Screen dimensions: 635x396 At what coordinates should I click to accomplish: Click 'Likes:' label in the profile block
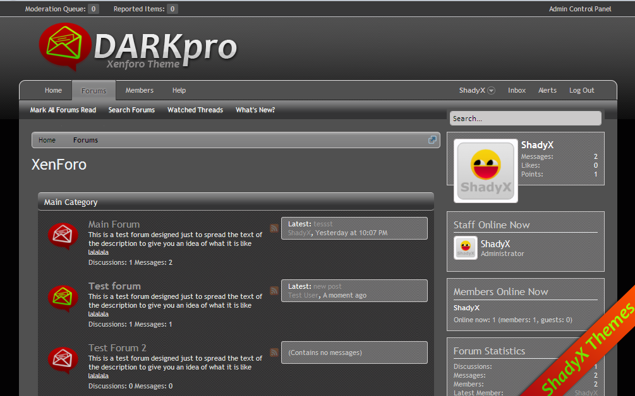pos(531,165)
